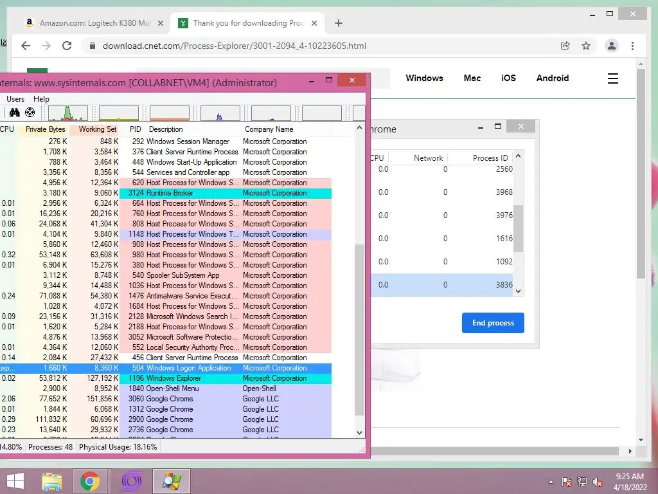Click the network tray icon
Screen dimensions: 658x494
click(x=582, y=482)
